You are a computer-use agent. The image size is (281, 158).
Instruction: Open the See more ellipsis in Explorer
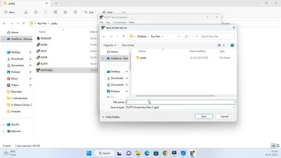(x=123, y=12)
